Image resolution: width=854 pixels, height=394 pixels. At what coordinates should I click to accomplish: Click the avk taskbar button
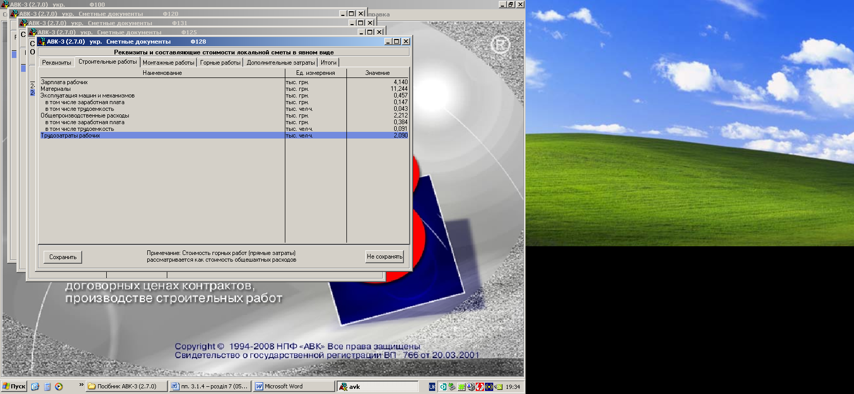(x=378, y=386)
